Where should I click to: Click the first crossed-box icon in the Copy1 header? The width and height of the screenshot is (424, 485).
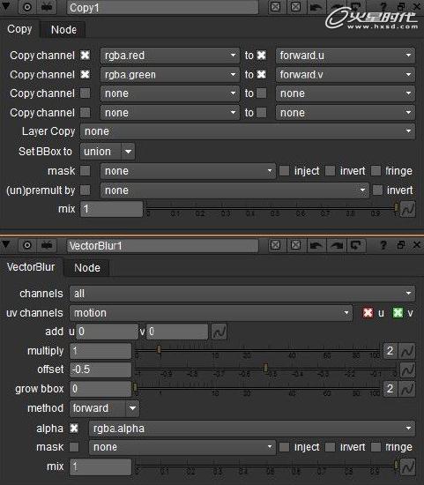point(275,7)
